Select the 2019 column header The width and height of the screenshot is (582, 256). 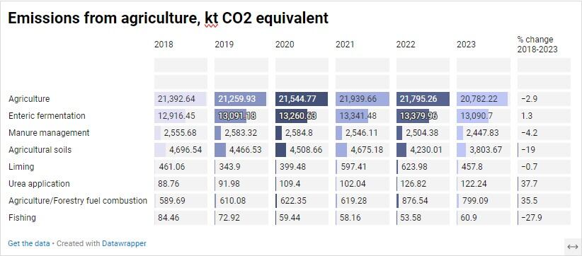[x=224, y=45]
